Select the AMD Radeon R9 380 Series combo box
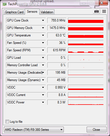110x136 pixels. pyautogui.click(x=34, y=130)
